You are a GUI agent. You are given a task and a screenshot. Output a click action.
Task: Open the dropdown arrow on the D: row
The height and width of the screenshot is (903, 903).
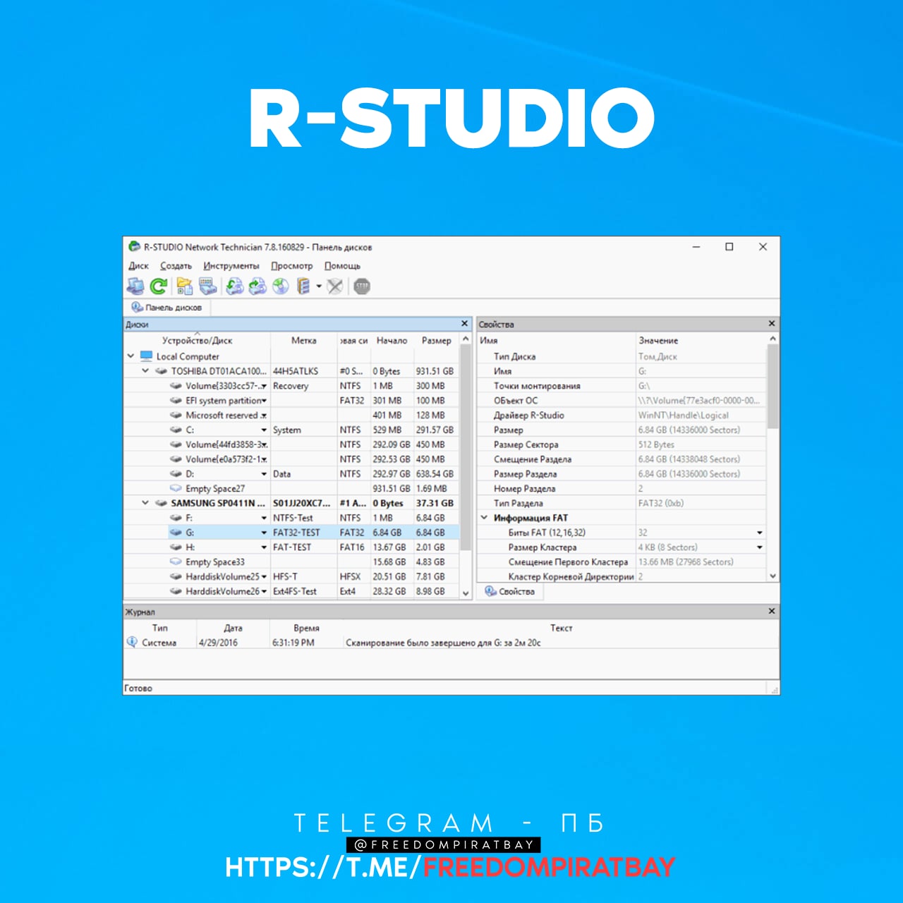pyautogui.click(x=264, y=474)
